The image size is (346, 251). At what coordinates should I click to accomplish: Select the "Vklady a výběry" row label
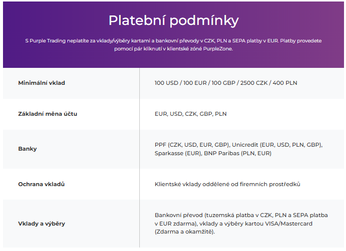tap(41, 223)
